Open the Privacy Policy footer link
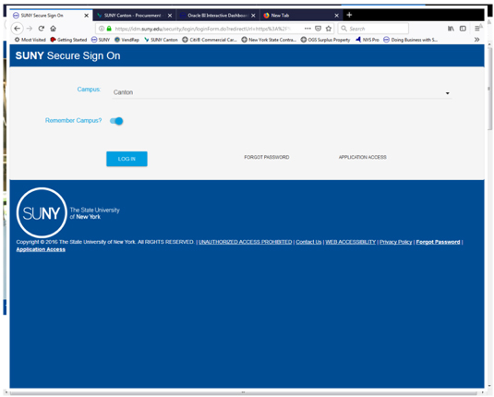494x397 pixels. [396, 242]
